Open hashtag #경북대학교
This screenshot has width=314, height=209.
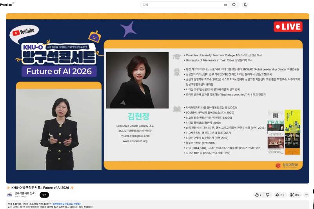(58, 204)
